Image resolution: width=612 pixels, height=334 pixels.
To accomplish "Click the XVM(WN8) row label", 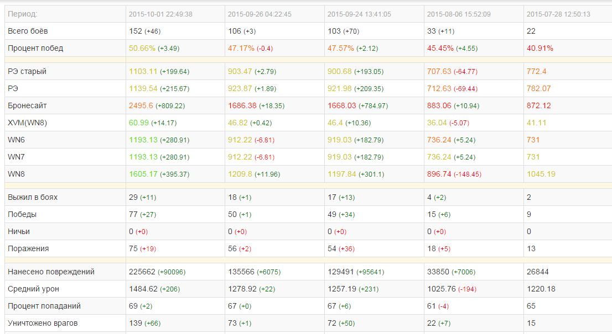I will pos(27,123).
